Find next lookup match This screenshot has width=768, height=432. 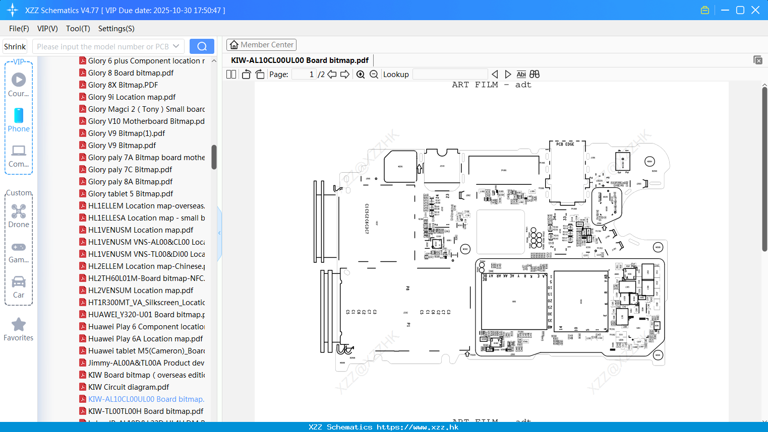508,74
